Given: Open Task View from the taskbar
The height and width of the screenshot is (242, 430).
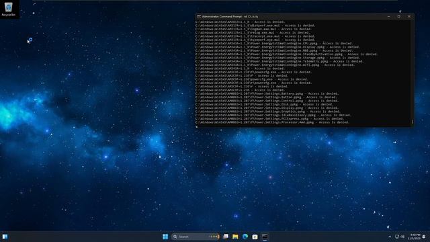Looking at the screenshot, I should tap(226, 237).
